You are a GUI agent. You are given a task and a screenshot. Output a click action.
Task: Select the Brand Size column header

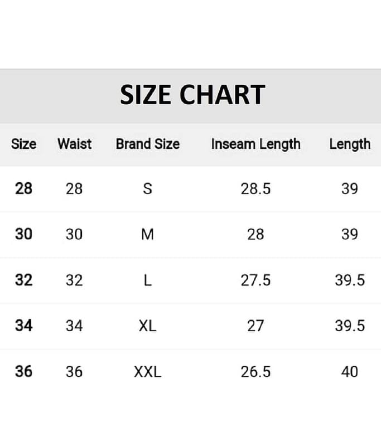pos(147,144)
